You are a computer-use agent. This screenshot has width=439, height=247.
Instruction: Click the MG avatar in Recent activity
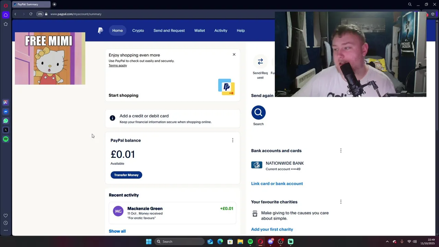118,211
